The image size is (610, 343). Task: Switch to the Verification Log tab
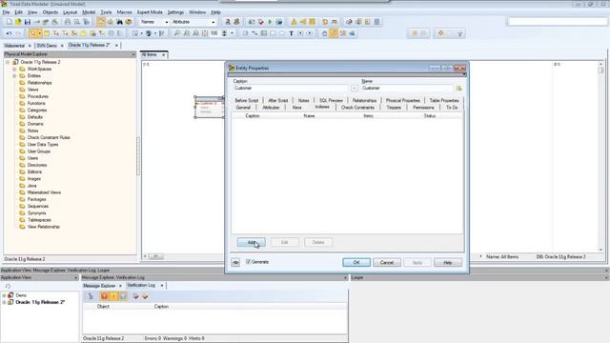pyautogui.click(x=141, y=286)
